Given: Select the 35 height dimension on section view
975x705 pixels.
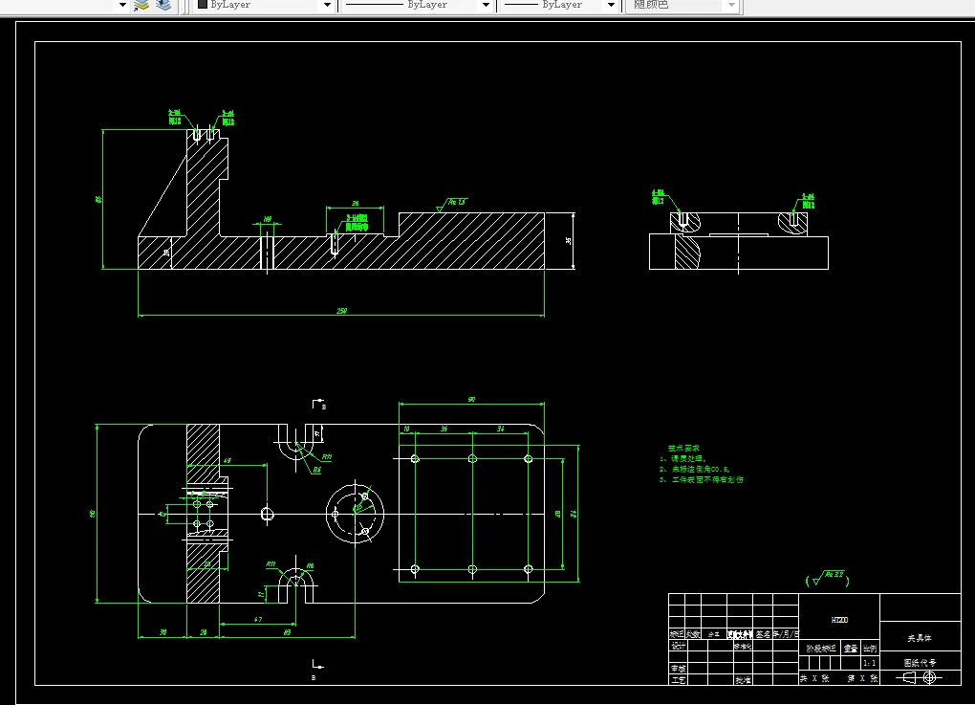Looking at the screenshot, I should pos(569,240).
